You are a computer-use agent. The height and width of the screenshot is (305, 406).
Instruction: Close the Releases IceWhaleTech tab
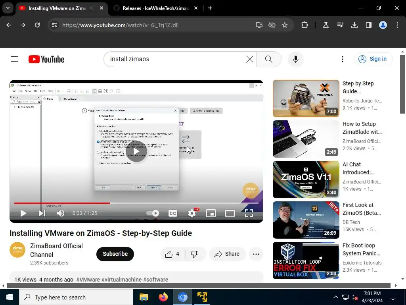[x=196, y=8]
